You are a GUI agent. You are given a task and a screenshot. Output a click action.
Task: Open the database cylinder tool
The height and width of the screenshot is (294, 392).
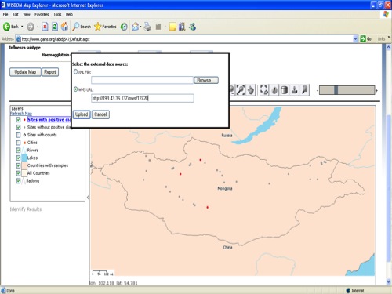click(x=285, y=90)
